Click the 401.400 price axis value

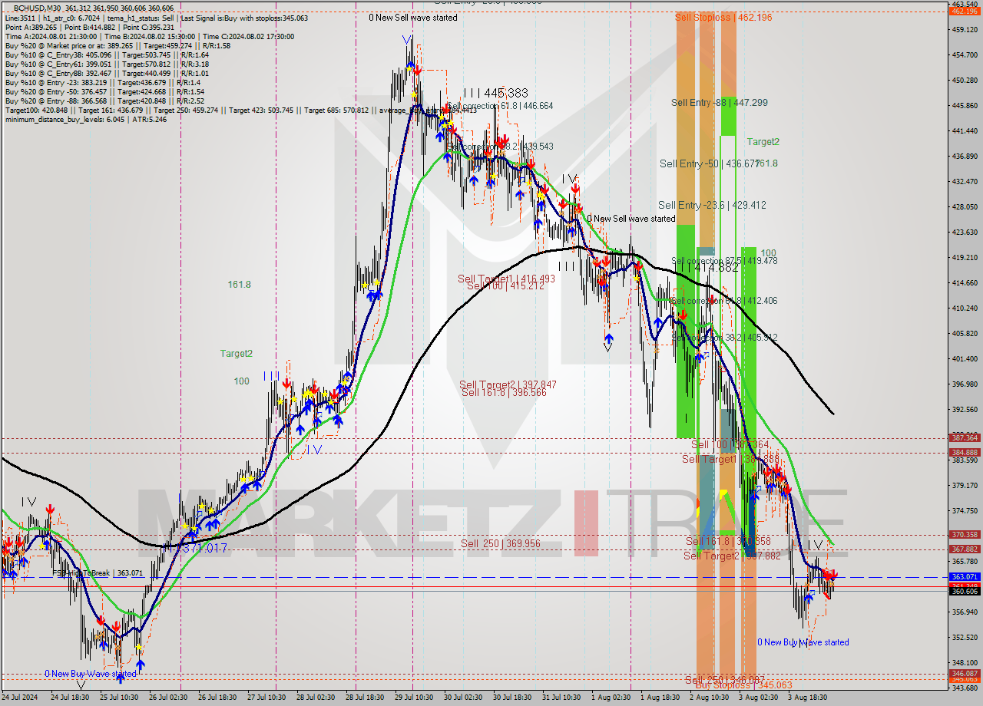[964, 358]
